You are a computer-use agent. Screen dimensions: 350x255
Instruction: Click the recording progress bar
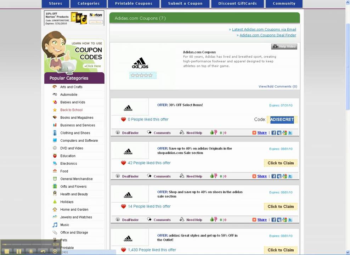26,244
